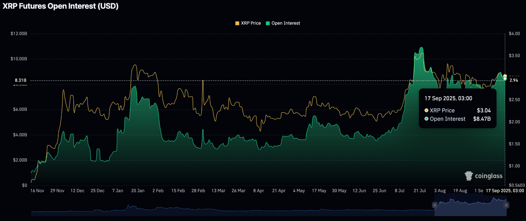Click the tooltip date '17 Sep 2025, 03:00'
526x221 pixels.
click(448, 99)
